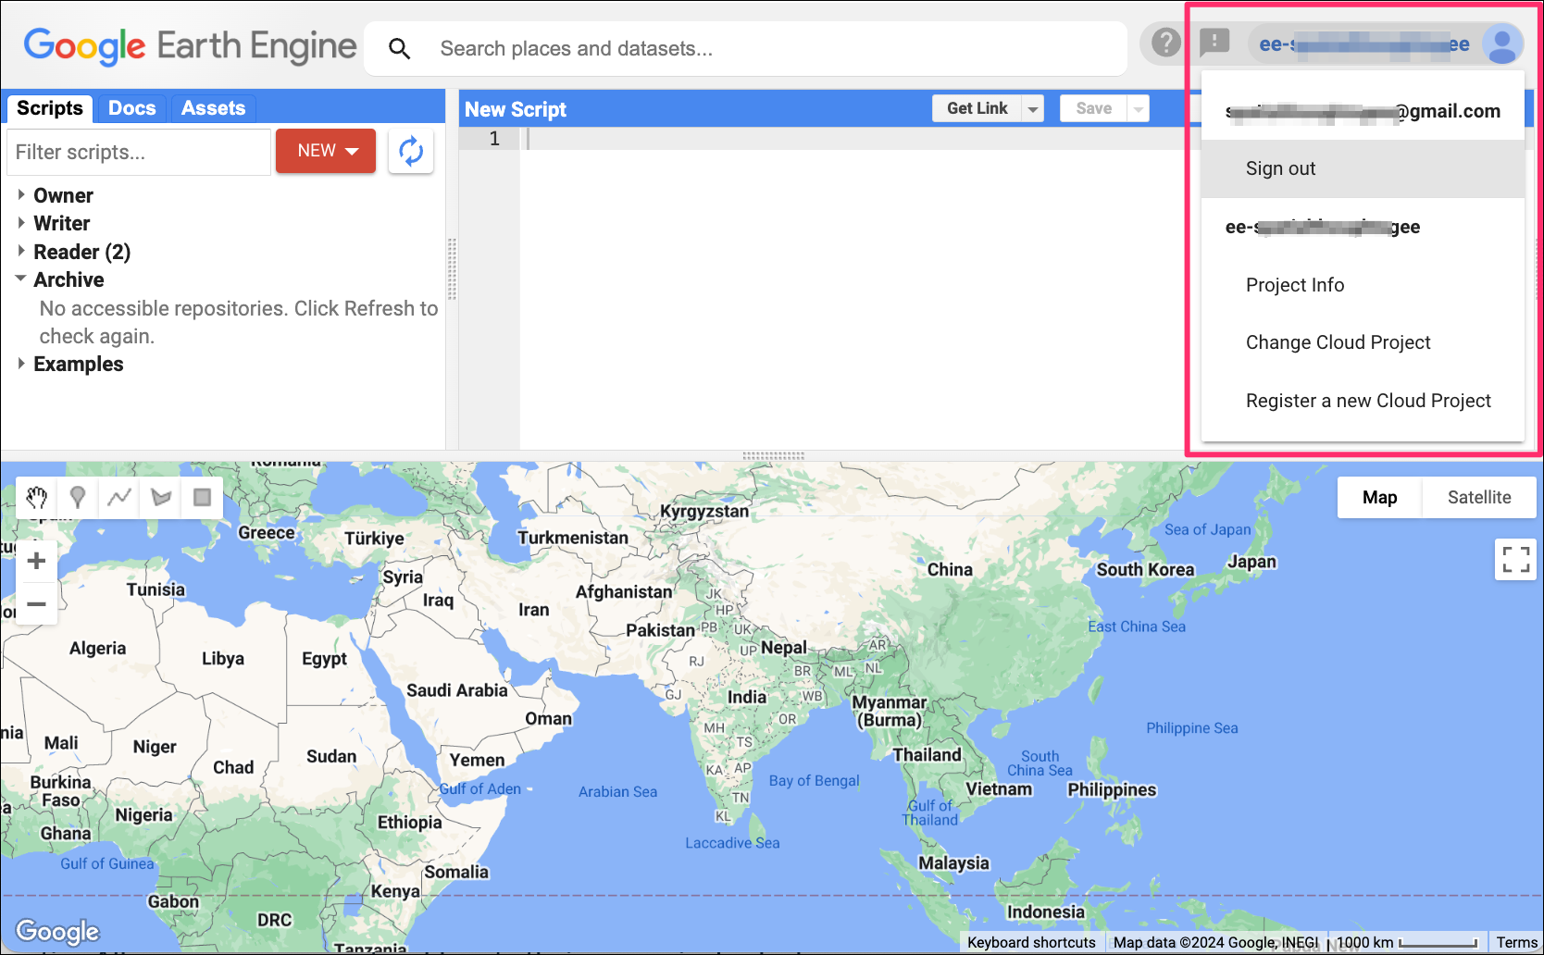Click the send feedback icon

click(x=1214, y=43)
